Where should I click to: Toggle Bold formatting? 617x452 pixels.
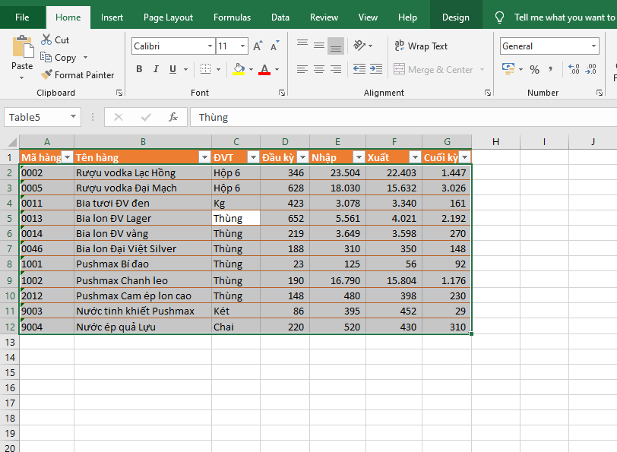pos(139,69)
